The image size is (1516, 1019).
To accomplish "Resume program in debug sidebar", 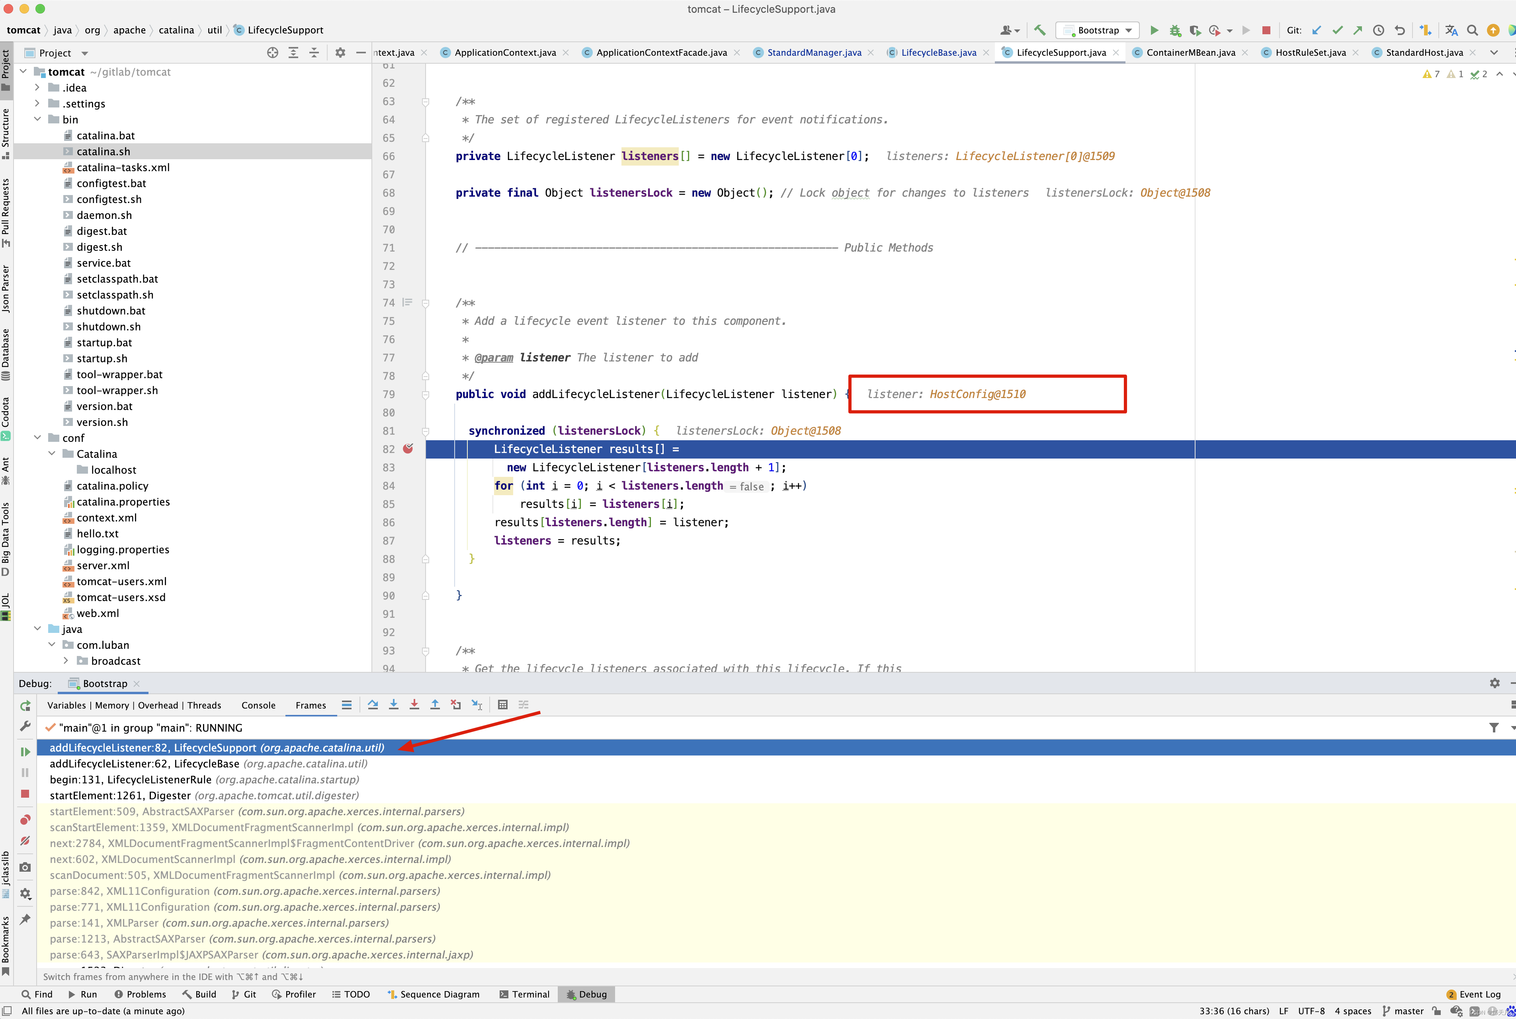I will click(25, 752).
